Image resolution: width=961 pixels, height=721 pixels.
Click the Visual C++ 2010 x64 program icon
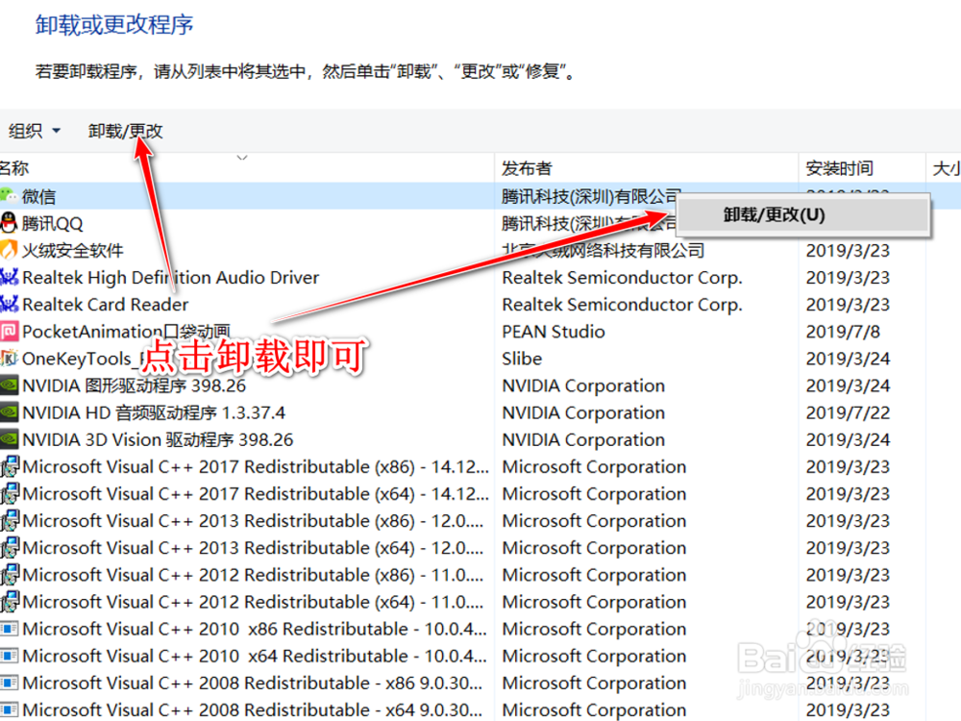10,656
